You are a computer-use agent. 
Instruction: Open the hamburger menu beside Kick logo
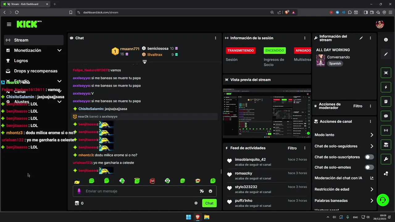[x=9, y=24]
